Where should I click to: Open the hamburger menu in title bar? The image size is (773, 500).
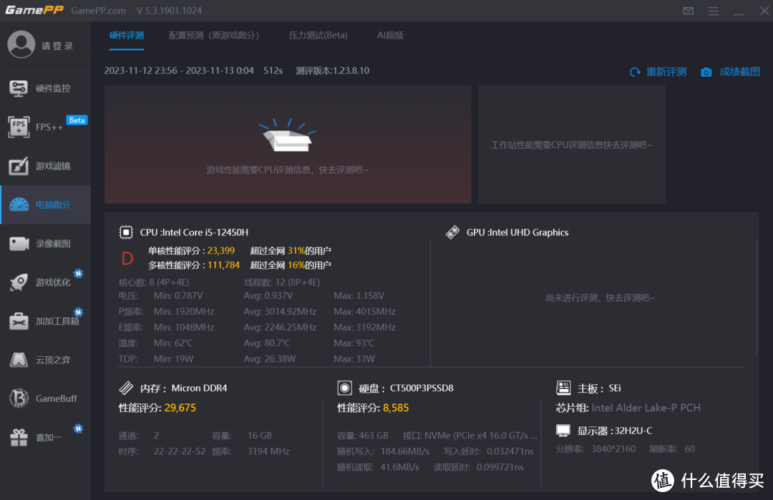coord(714,11)
